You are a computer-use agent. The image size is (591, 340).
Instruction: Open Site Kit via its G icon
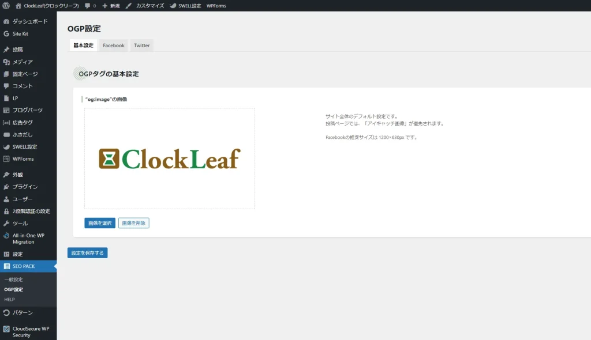click(x=6, y=33)
